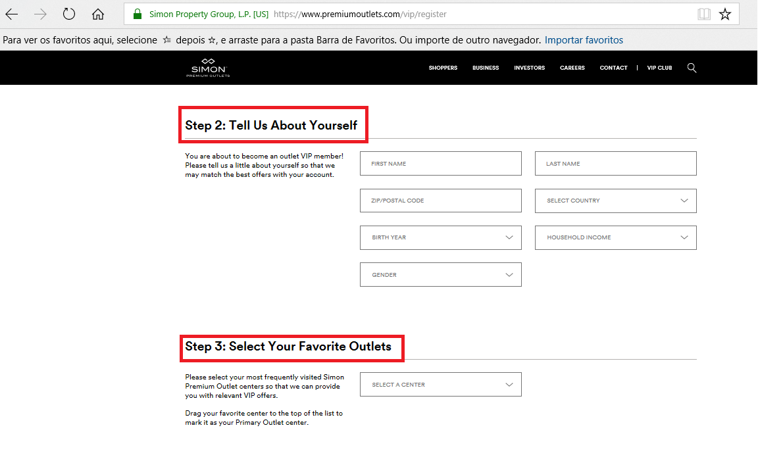Expand the Select Country dropdown
This screenshot has height=459, width=758.
pyautogui.click(x=615, y=201)
